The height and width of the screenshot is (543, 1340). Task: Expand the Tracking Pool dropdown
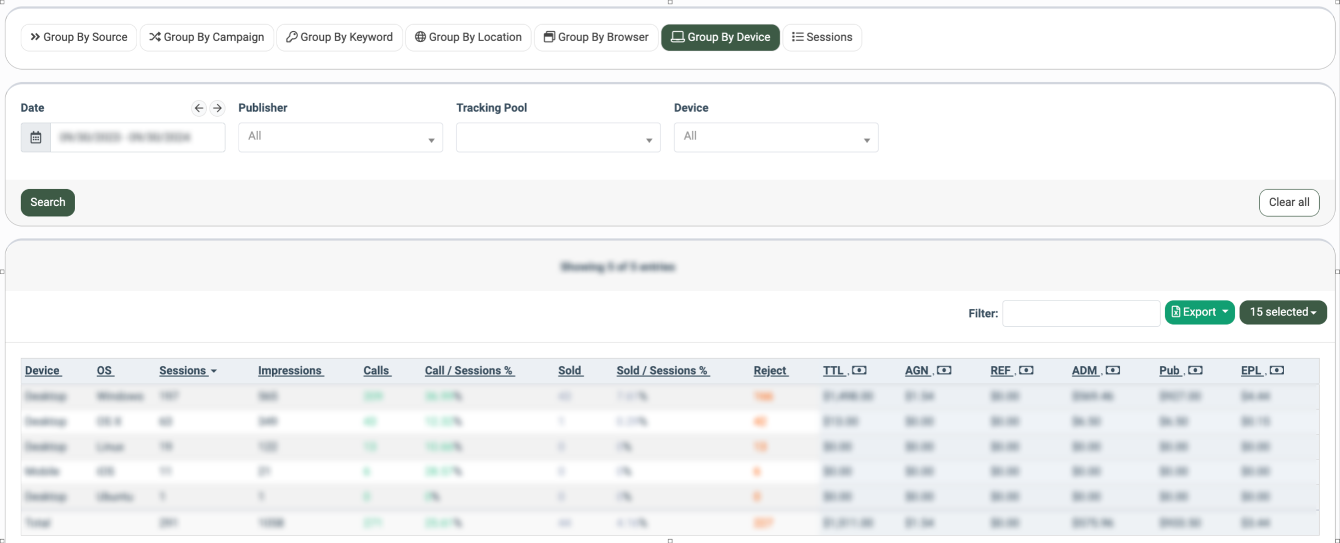558,137
